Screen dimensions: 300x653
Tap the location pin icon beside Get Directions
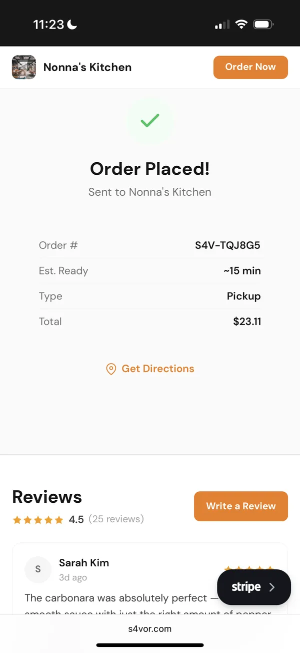point(111,369)
